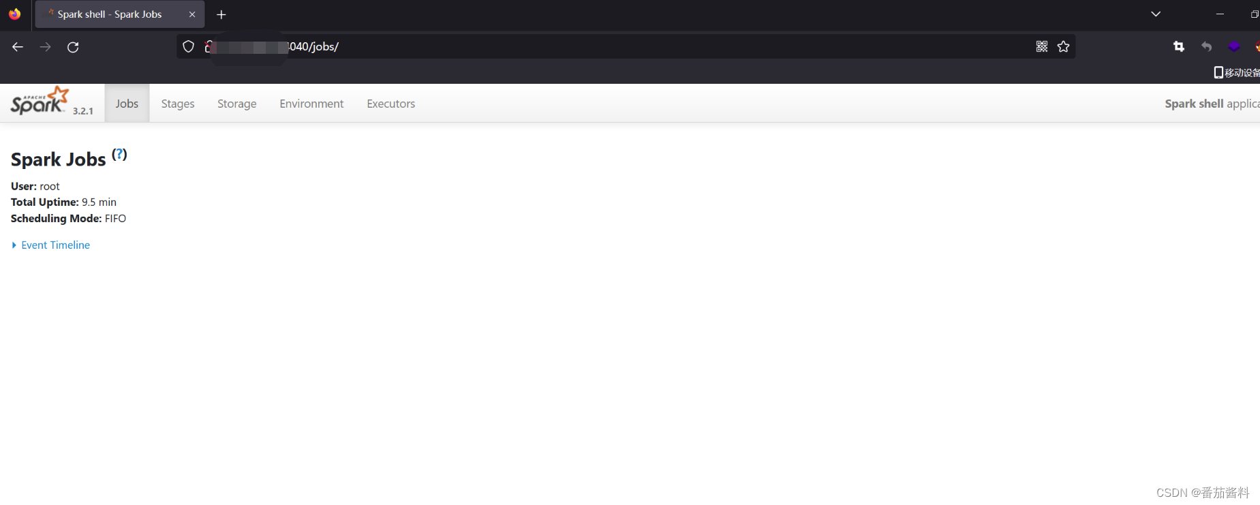Open the Storage tab
The height and width of the screenshot is (505, 1260).
(237, 104)
